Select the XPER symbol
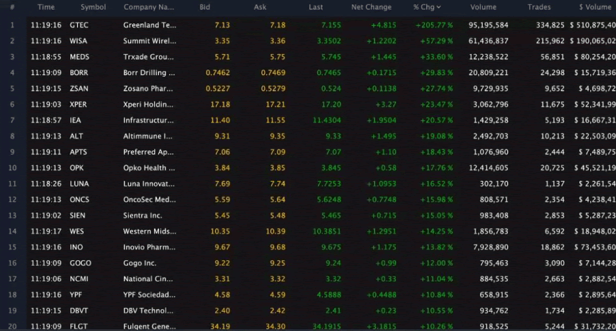Image resolution: width=616 pixels, height=331 pixels. 78,105
